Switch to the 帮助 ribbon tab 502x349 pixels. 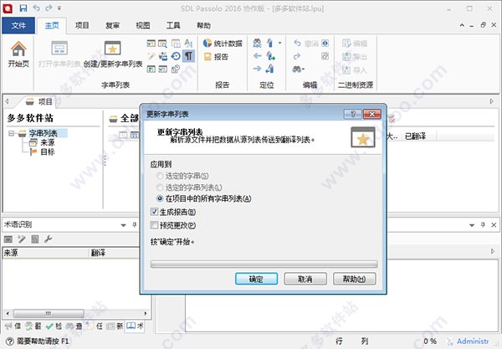point(203,25)
